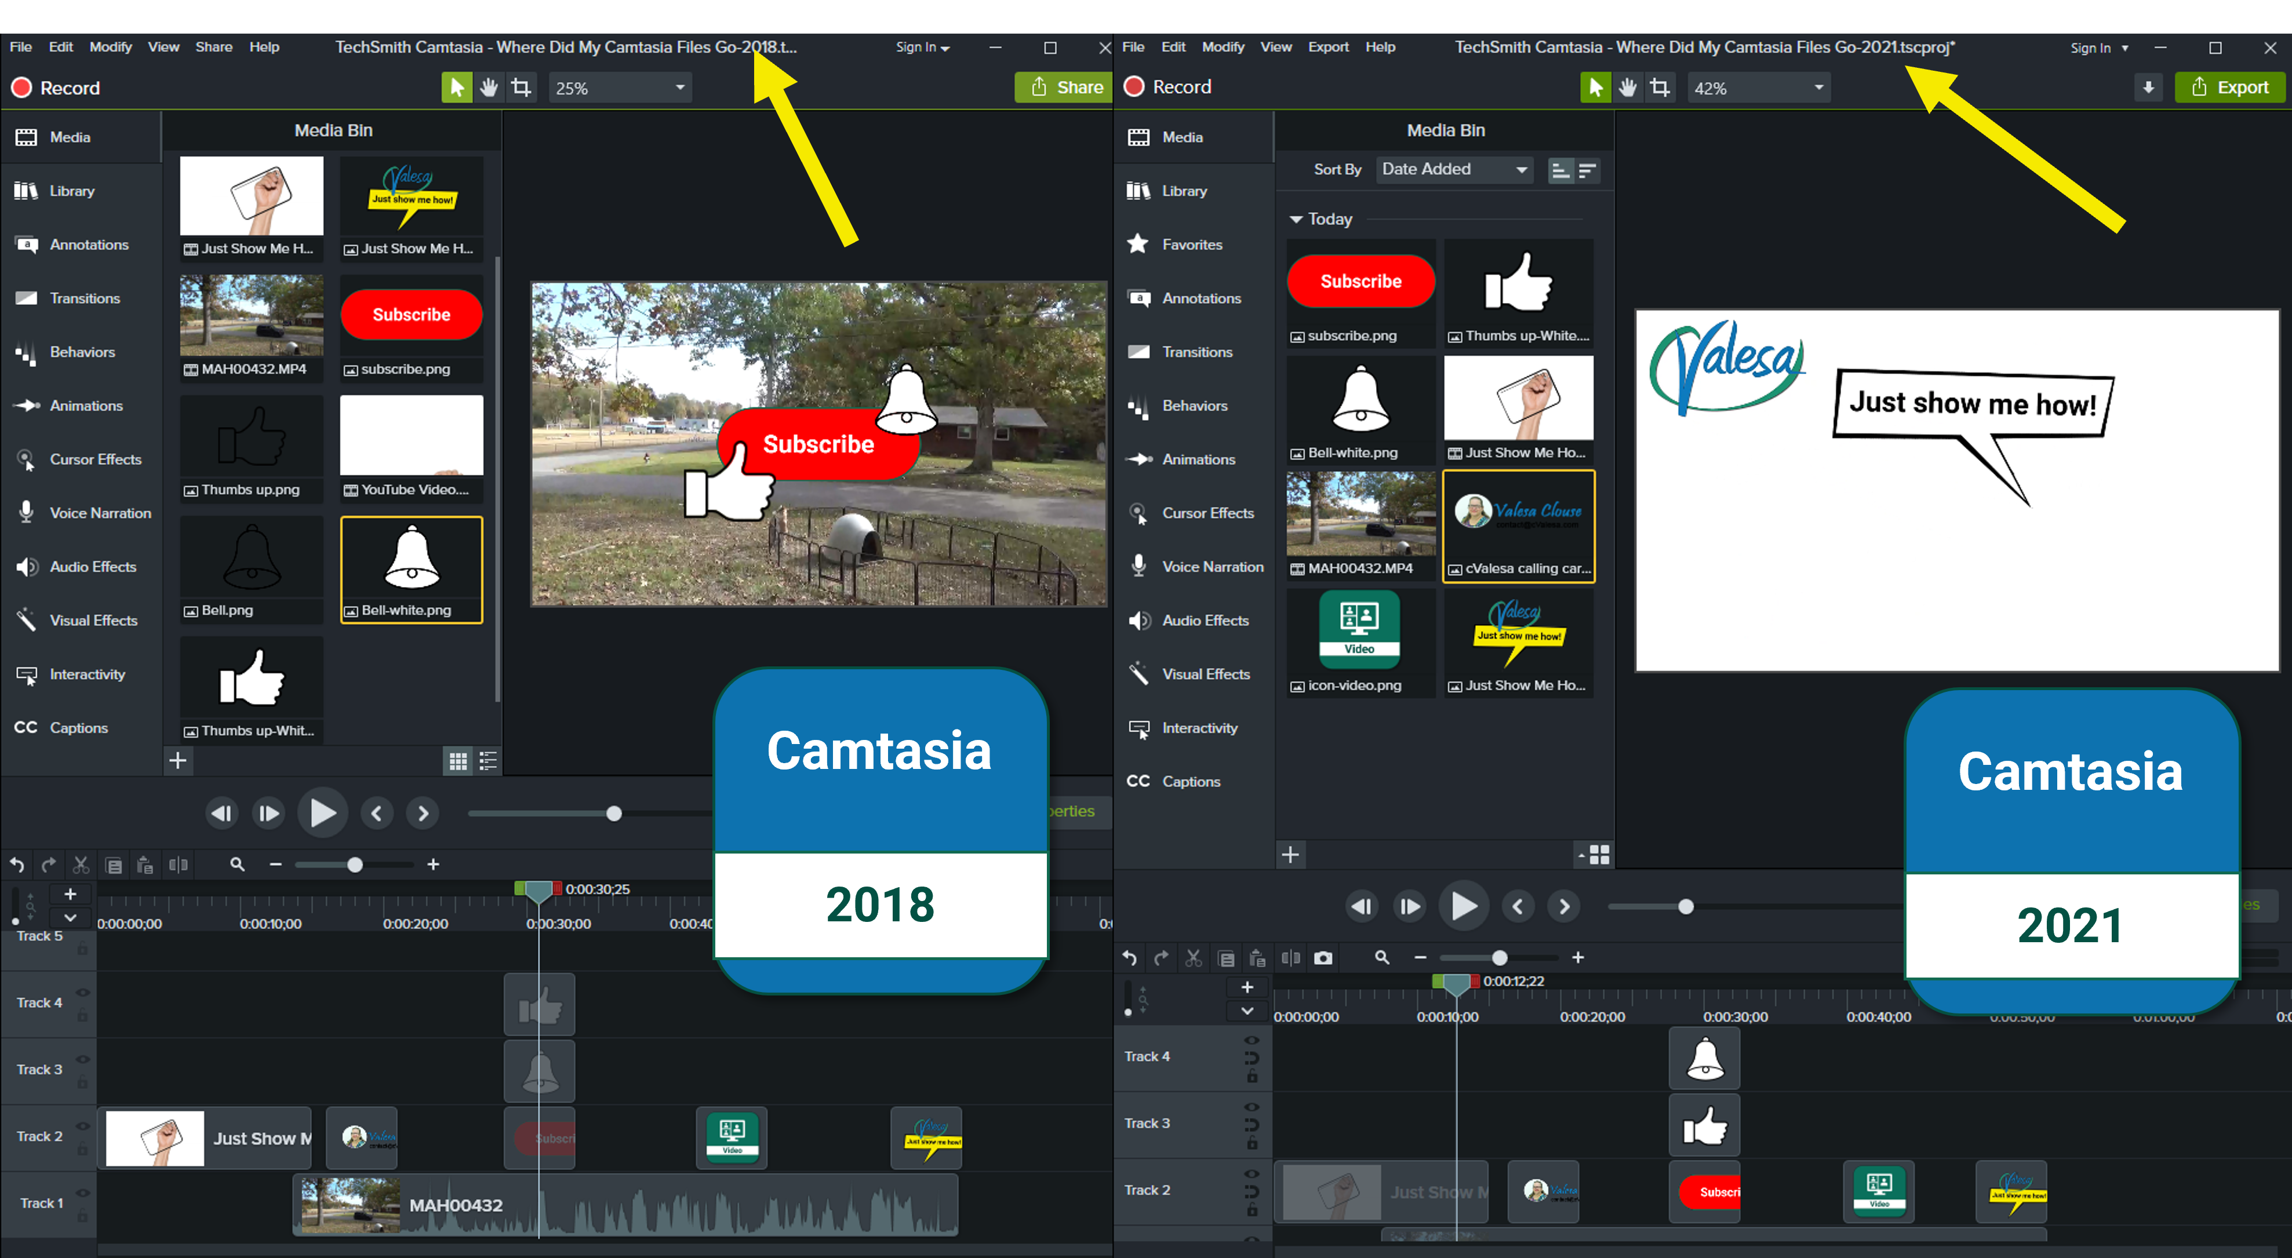Image resolution: width=2292 pixels, height=1258 pixels.
Task: Click the download arrow icon beside Export
Action: click(2148, 87)
